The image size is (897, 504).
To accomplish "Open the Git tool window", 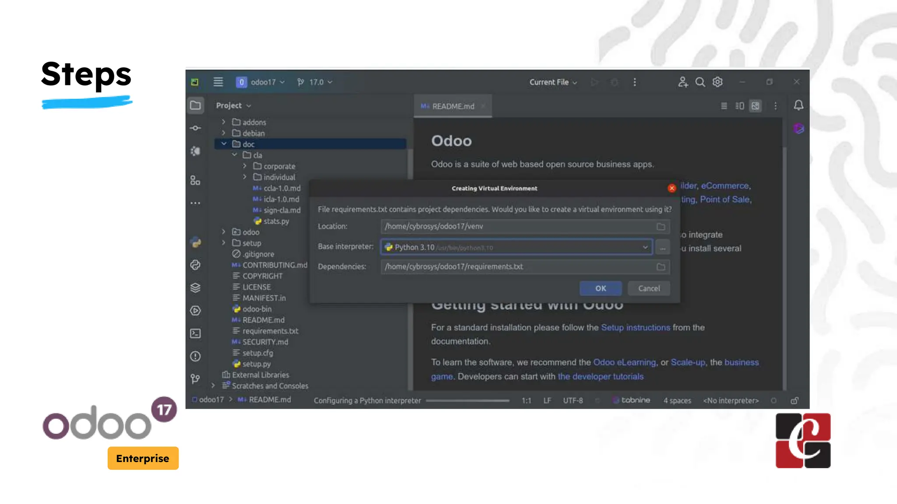I will point(195,379).
